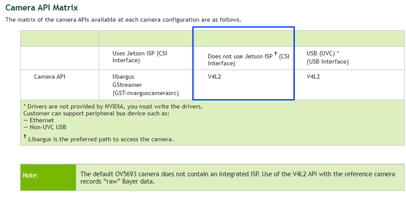The height and width of the screenshot is (198, 406).
Task: Click 'Drivers are not provided by NVIDIA' footnote
Action: pyautogui.click(x=113, y=106)
